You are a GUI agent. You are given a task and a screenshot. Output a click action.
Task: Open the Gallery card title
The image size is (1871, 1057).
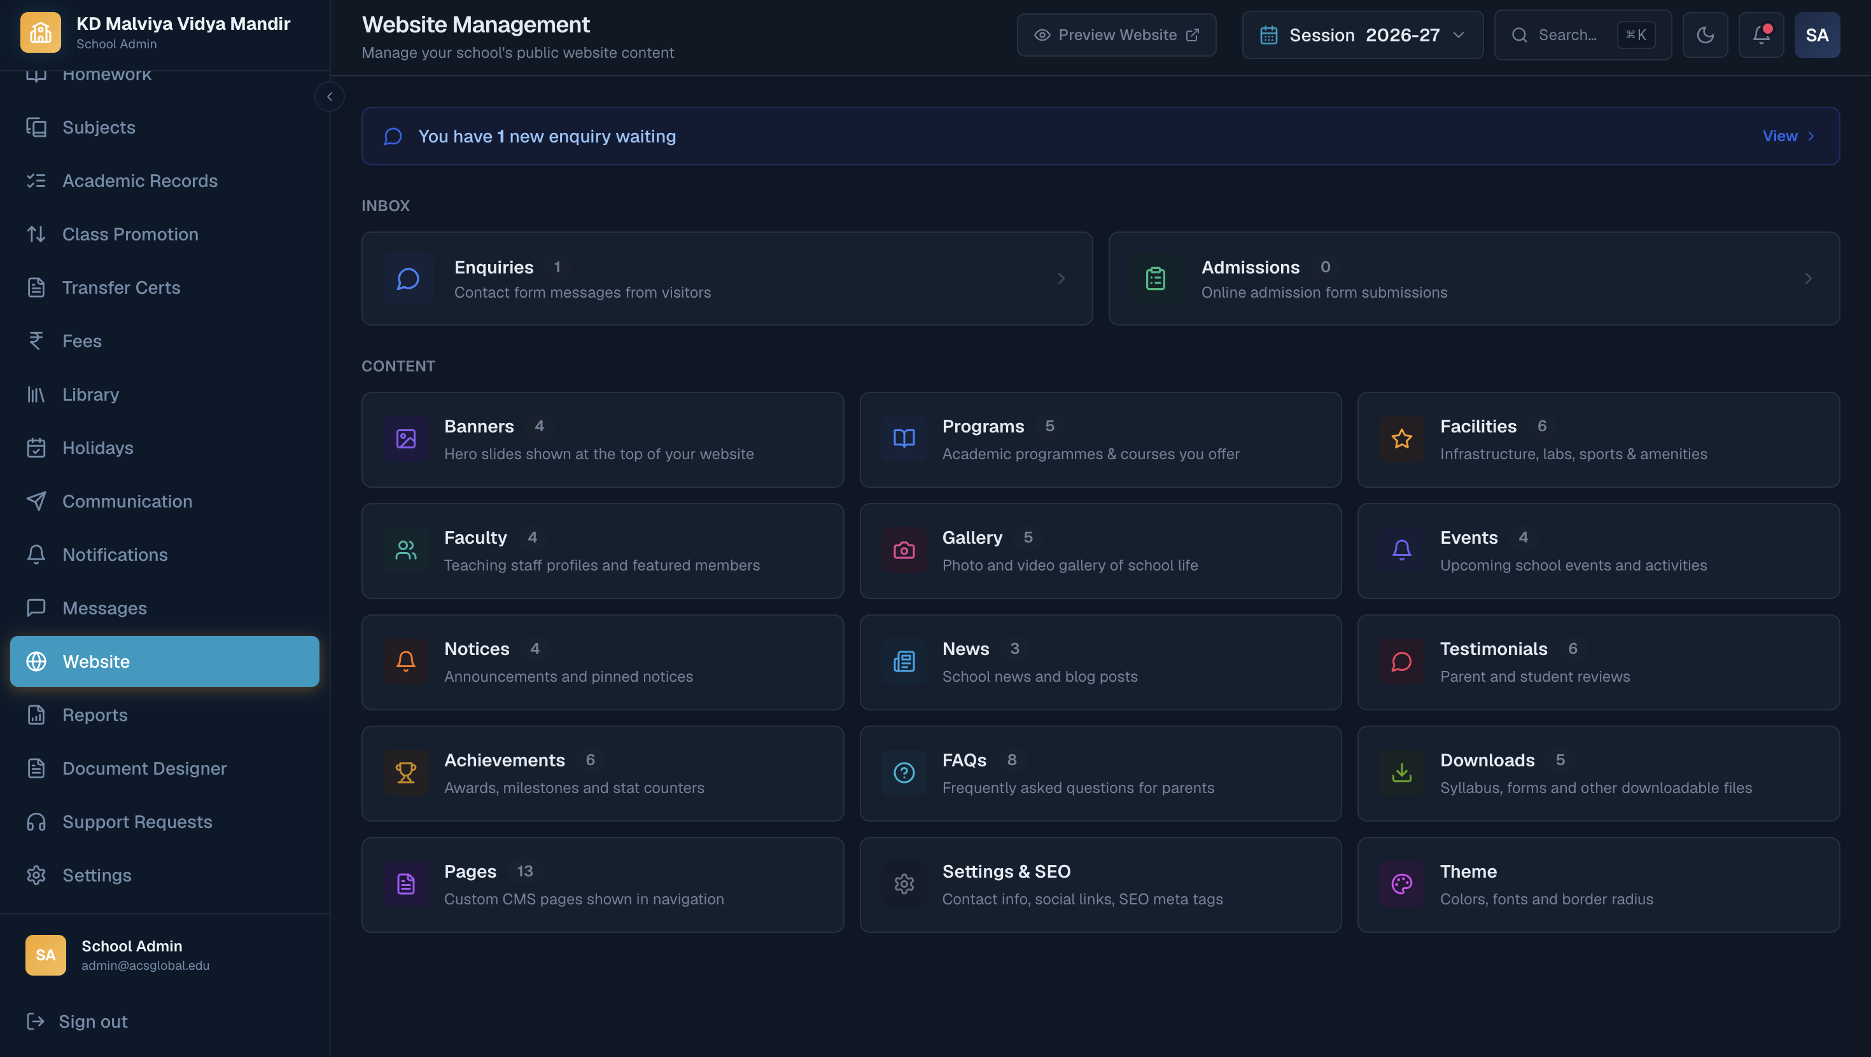coord(972,538)
